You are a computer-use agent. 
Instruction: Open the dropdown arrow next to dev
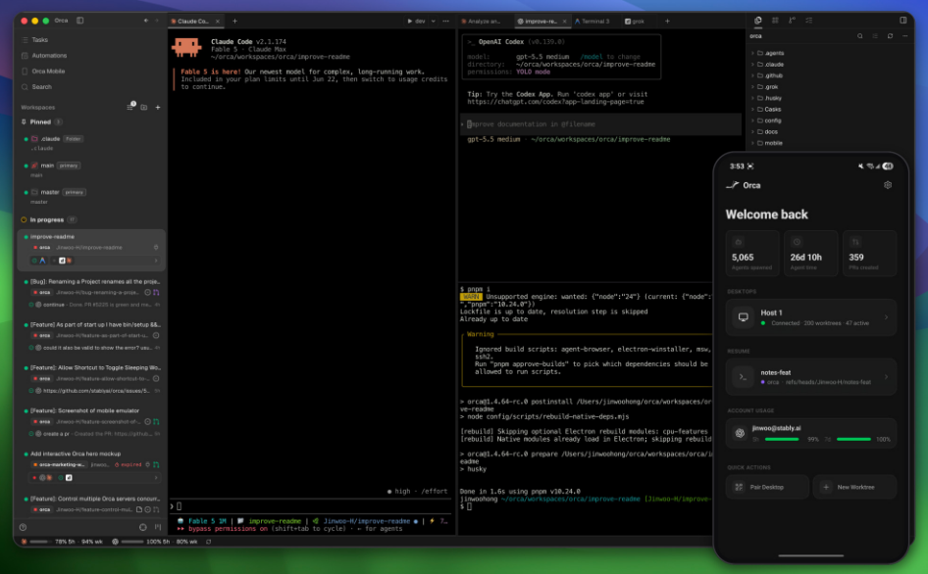(x=434, y=22)
